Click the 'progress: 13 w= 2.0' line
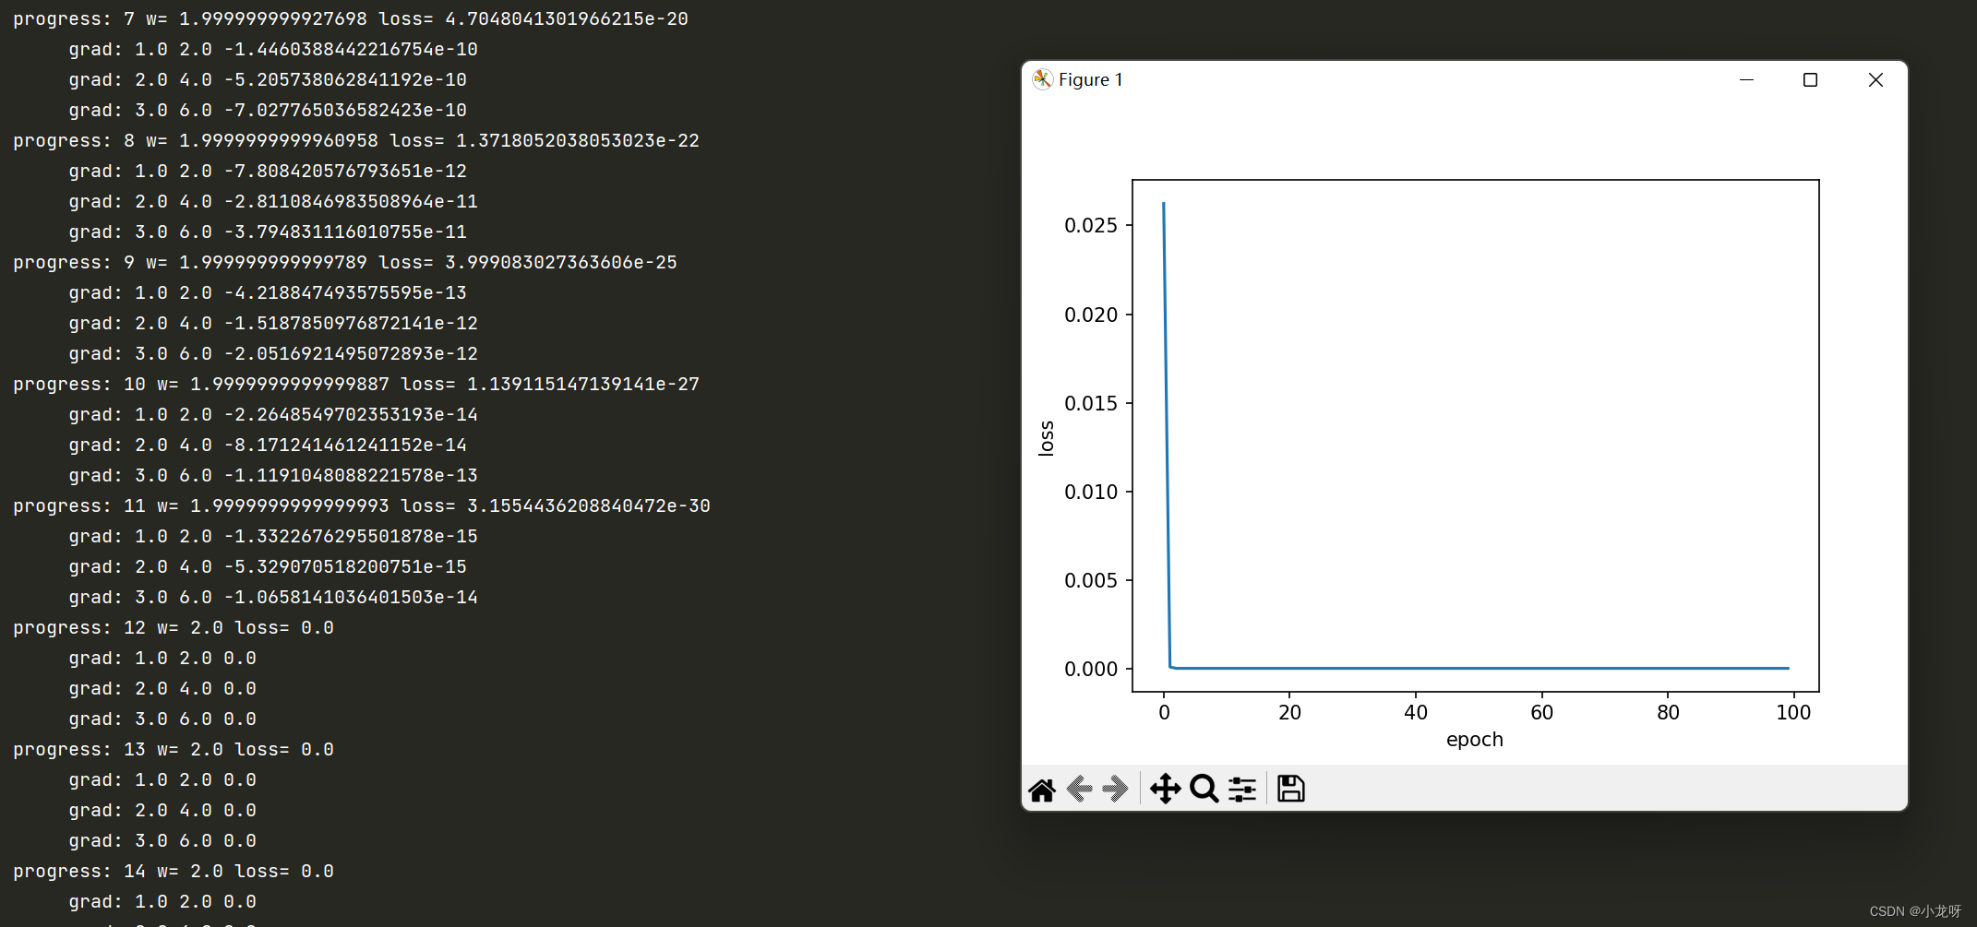The width and height of the screenshot is (1977, 927). [174, 749]
